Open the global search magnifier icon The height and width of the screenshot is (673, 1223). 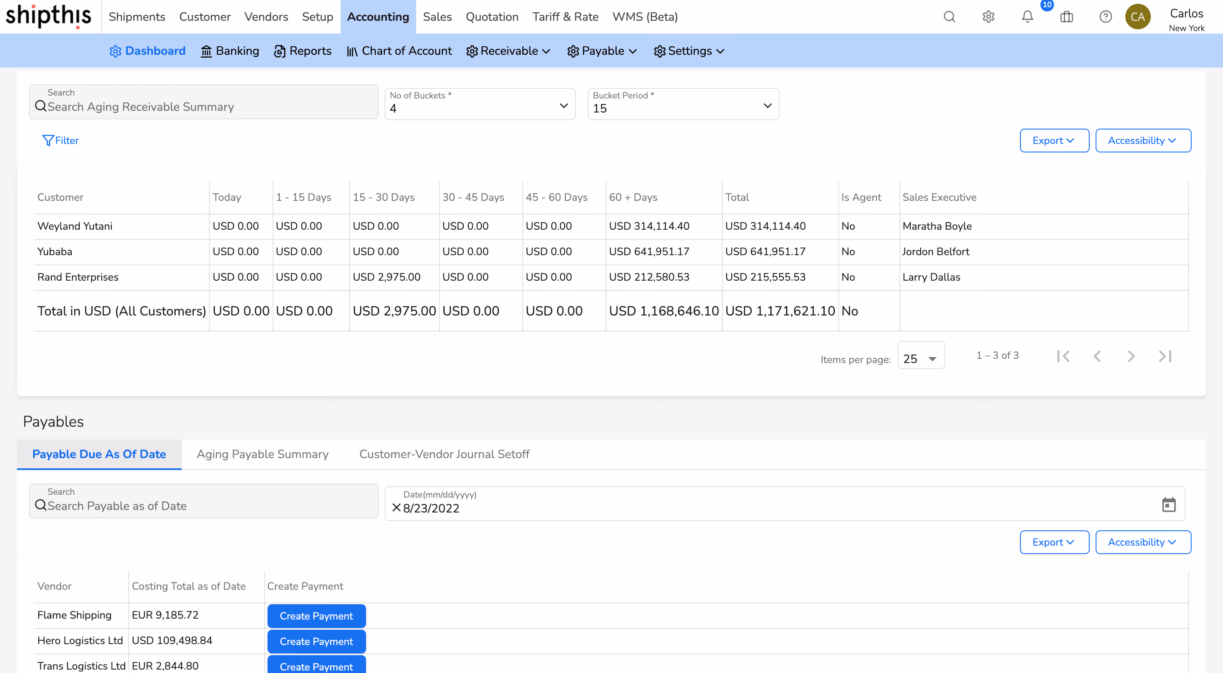(x=949, y=17)
